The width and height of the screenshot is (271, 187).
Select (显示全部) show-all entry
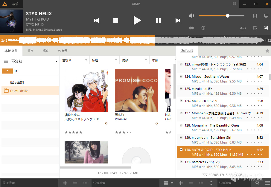(17, 82)
